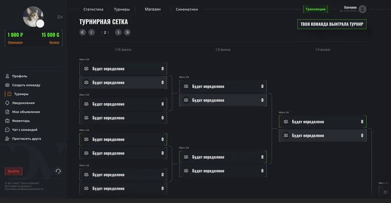Select the ТУРНИРНАЯ СЕТКА heading

click(104, 22)
